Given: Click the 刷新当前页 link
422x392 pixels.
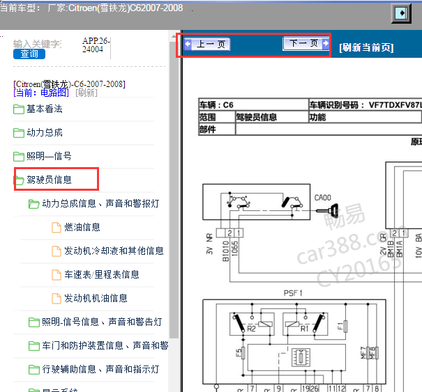Looking at the screenshot, I should 366,47.
